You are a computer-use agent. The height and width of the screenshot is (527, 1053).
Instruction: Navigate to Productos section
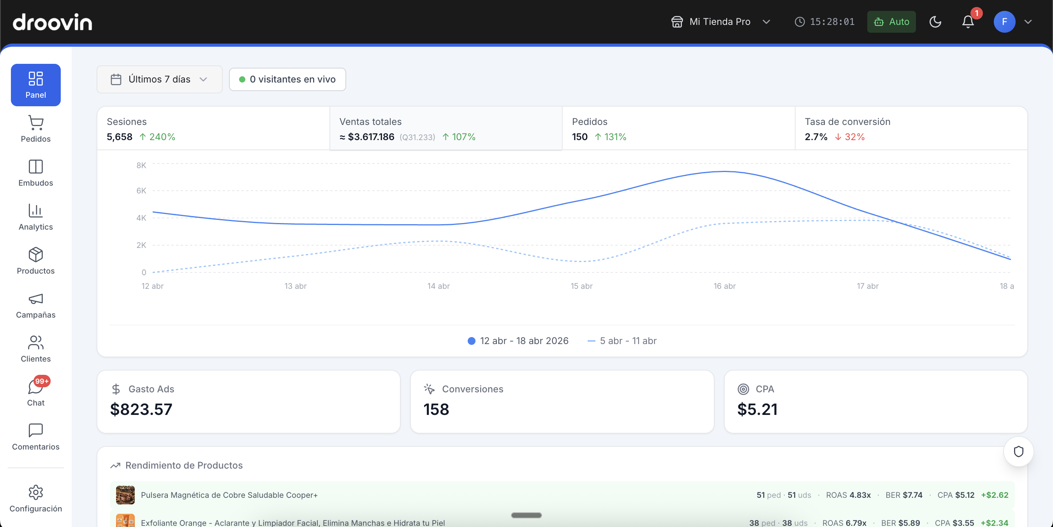[35, 261]
